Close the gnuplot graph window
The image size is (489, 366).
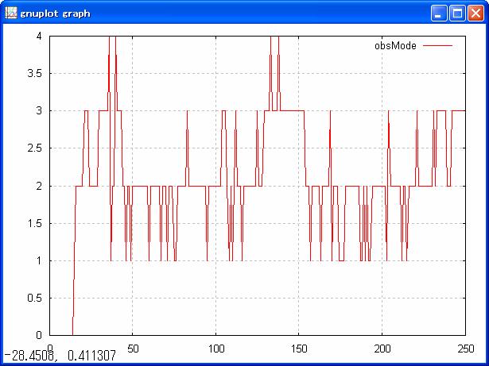tap(475, 13)
